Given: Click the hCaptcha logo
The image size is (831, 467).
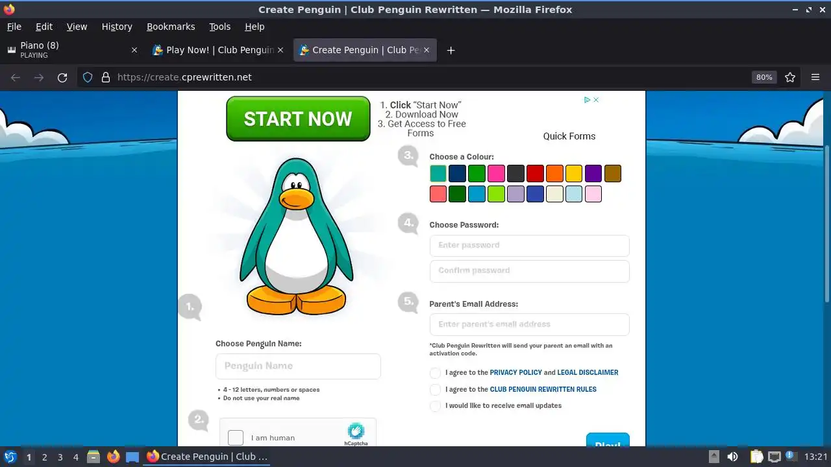Looking at the screenshot, I should pyautogui.click(x=356, y=434).
